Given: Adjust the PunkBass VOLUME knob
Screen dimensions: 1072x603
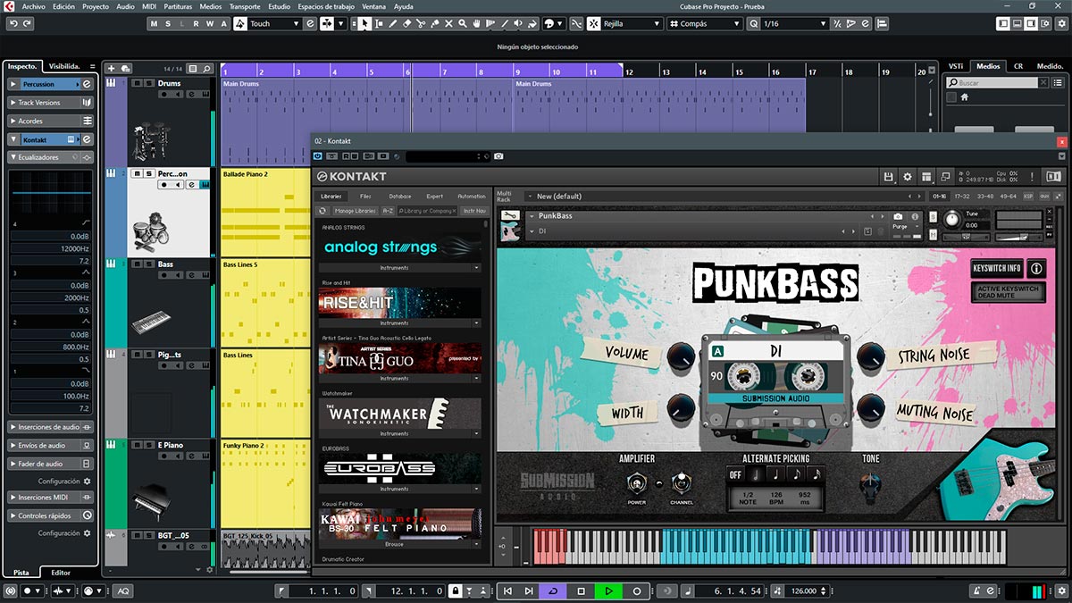Looking at the screenshot, I should coord(680,356).
